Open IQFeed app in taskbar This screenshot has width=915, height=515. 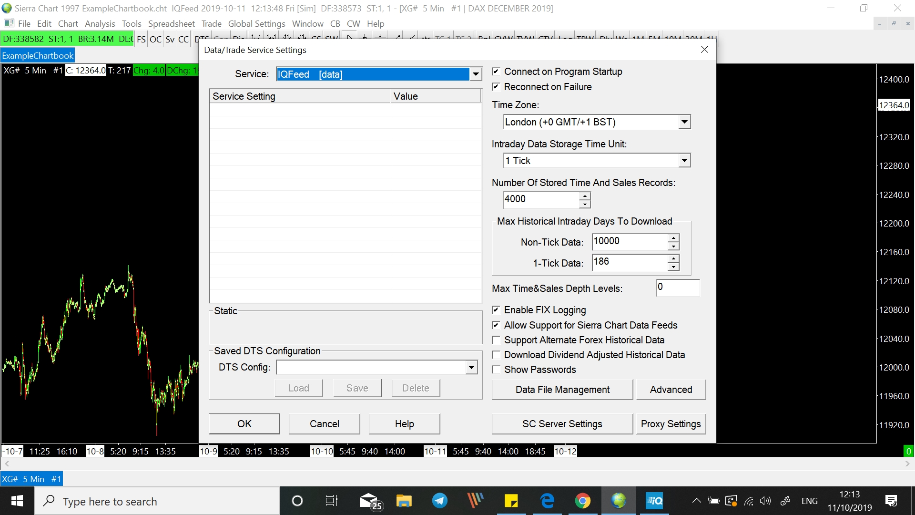click(x=654, y=501)
